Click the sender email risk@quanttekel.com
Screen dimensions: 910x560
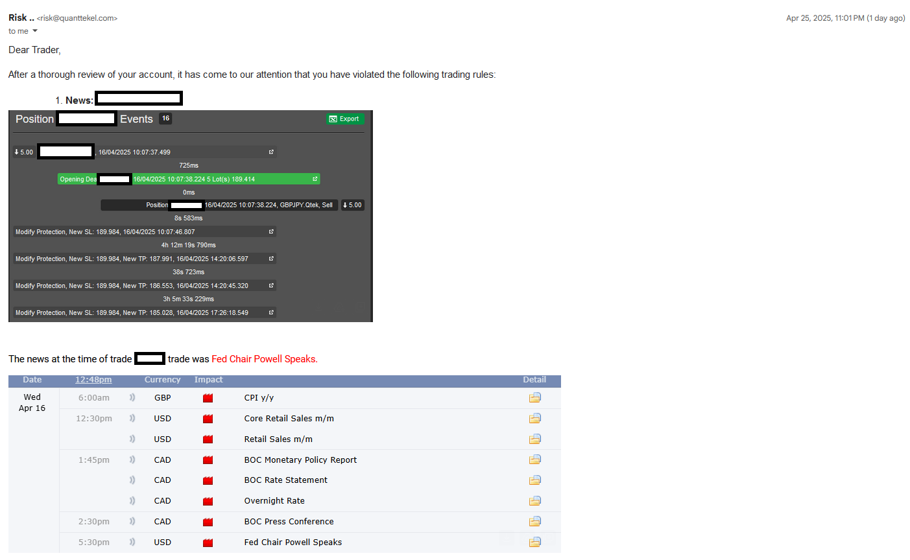coord(78,18)
